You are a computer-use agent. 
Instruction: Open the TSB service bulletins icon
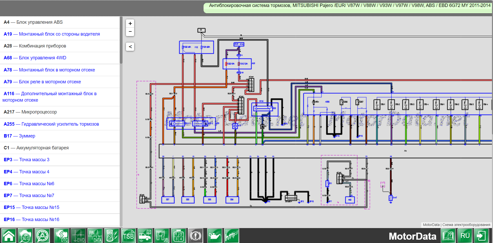pyautogui.click(x=128, y=236)
